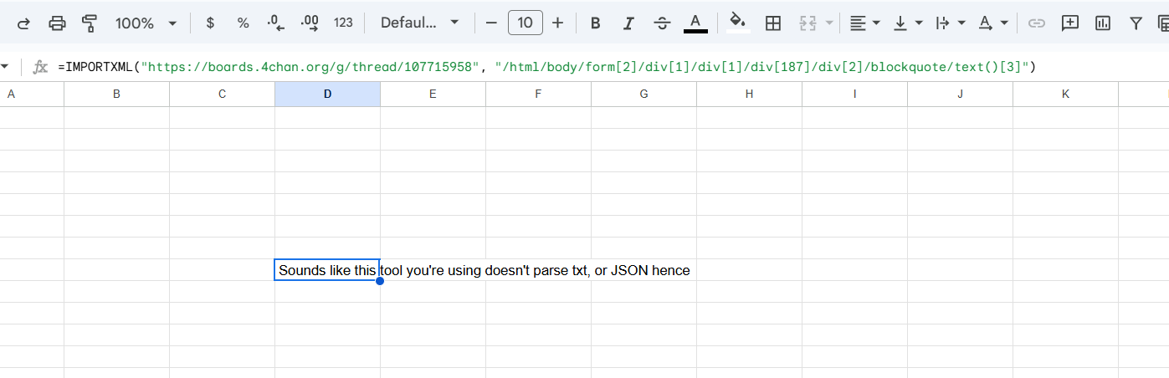Select column F header
This screenshot has height=378, width=1169.
pos(538,94)
